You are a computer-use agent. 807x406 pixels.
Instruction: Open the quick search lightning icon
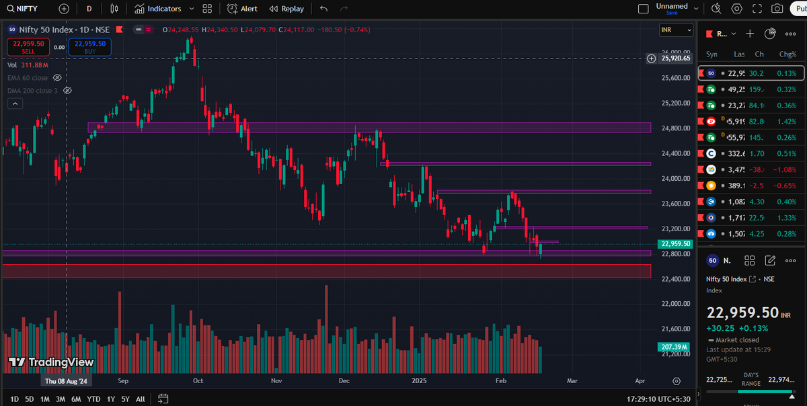click(717, 9)
